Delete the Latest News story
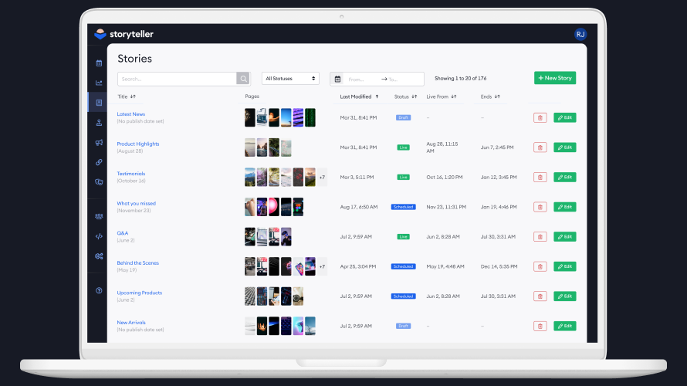 click(540, 117)
